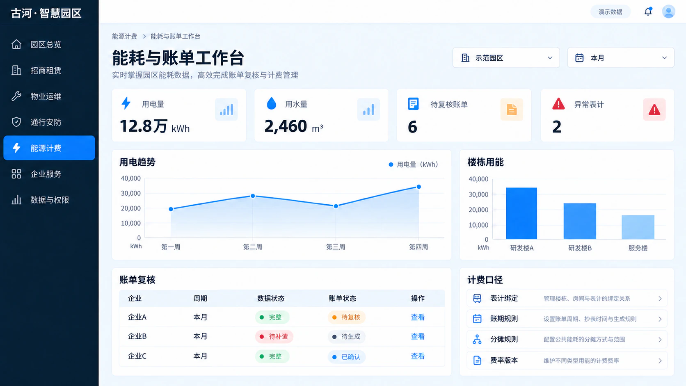The image size is (686, 386).
Task: Click the wrench icon for 物业运维
Action: coord(16,96)
